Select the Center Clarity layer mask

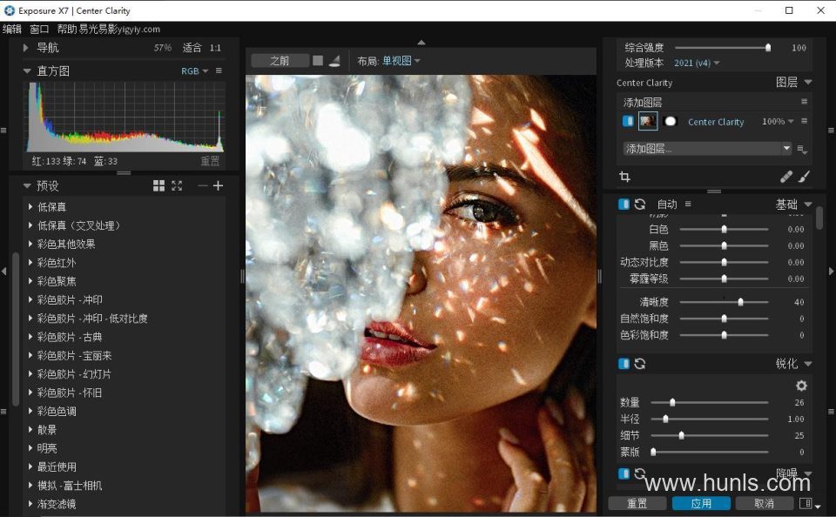click(671, 121)
